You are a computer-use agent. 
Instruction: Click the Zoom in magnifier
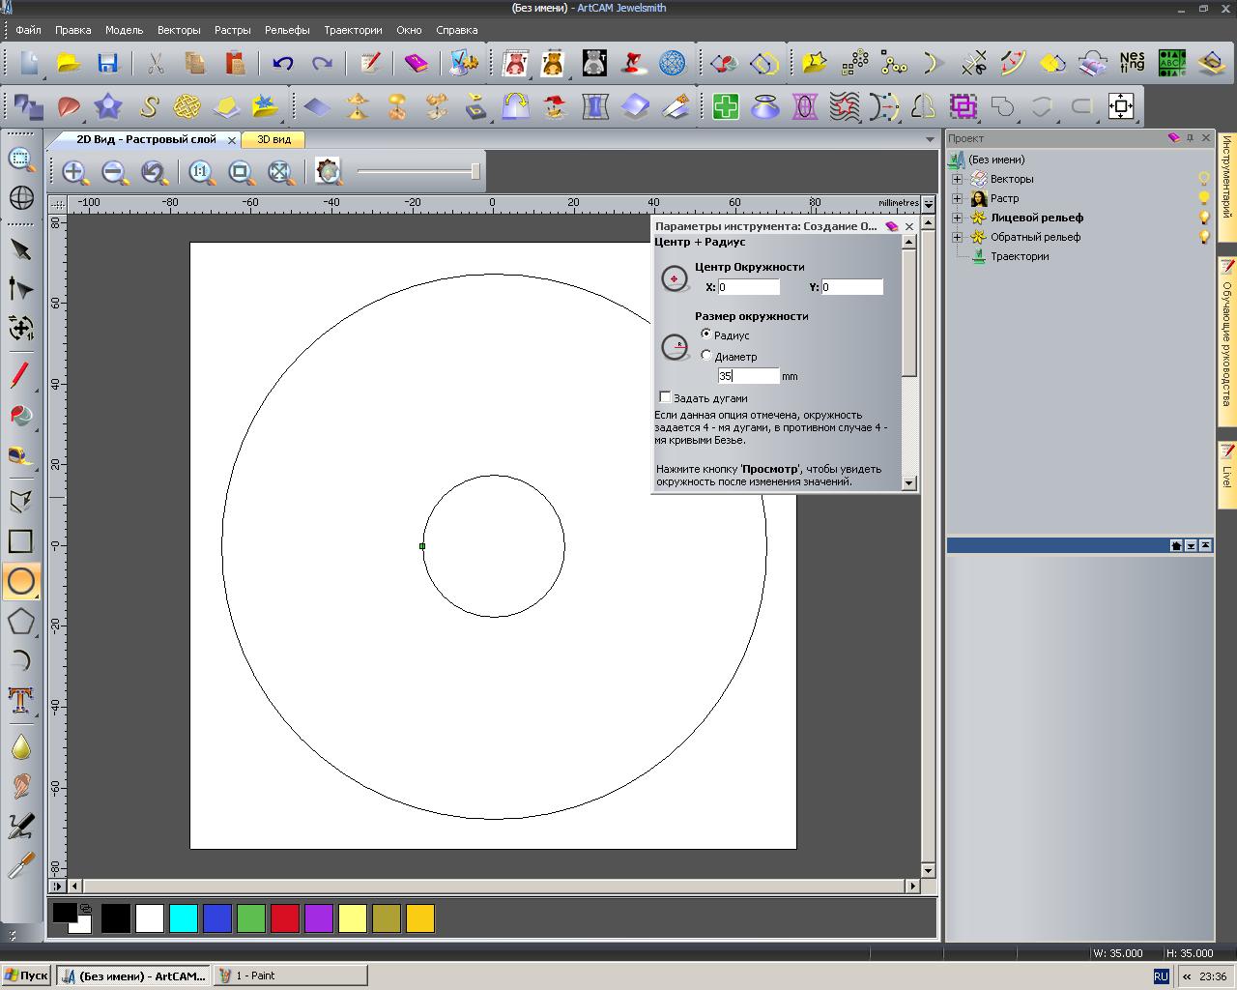[74, 173]
